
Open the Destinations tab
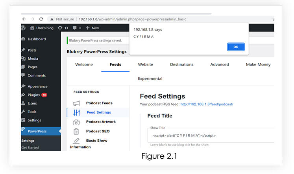[182, 64]
